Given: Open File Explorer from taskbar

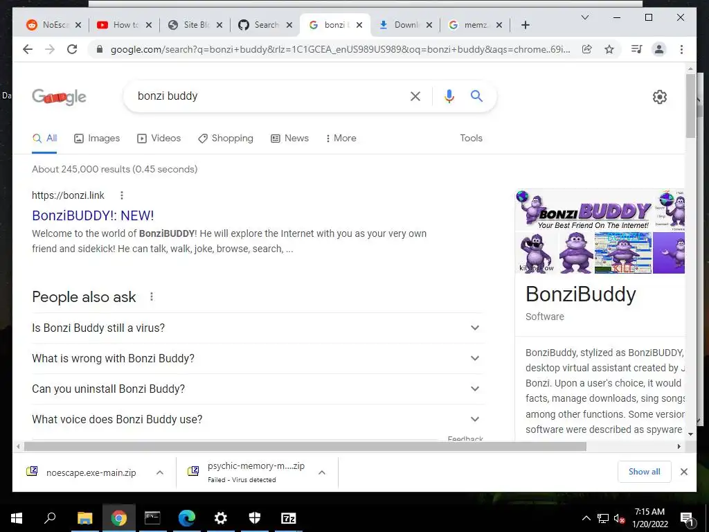Looking at the screenshot, I should 84,518.
